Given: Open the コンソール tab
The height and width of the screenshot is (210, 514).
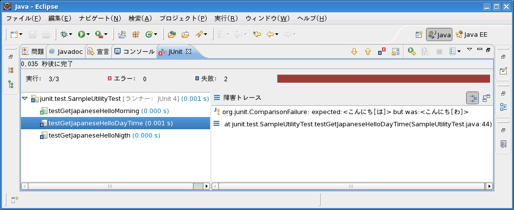Looking at the screenshot, I should click(x=134, y=51).
